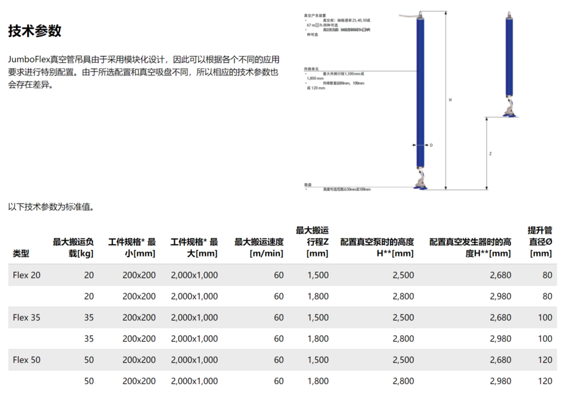Screen dimensions: 568x394
Task: Click the short retracted lifter diagram above Z
Action: point(509,65)
